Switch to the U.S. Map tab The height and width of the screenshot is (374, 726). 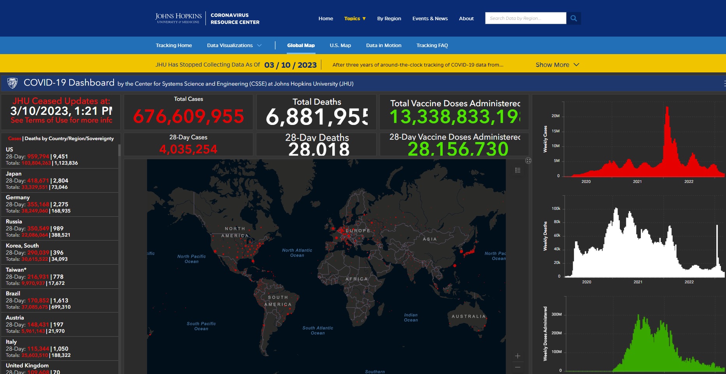[340, 46]
